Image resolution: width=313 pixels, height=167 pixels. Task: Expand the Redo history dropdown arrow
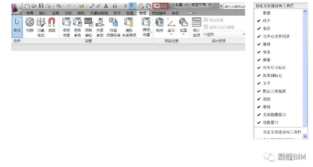(x=74, y=6)
